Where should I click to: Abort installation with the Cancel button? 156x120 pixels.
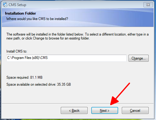pos(135,111)
